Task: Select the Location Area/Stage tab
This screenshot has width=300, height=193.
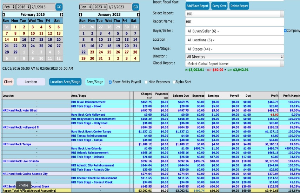Action: (x=65, y=82)
